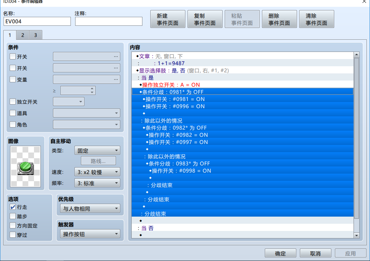The height and width of the screenshot is (261, 370).
Task: Enable the 角色 condition checkbox
Action: click(13, 124)
